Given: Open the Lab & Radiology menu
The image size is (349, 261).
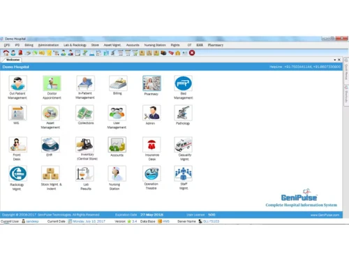Looking at the screenshot, I should click(x=75, y=45).
